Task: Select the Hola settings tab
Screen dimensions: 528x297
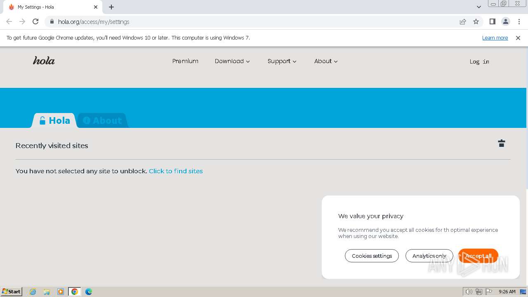Action: click(x=54, y=120)
